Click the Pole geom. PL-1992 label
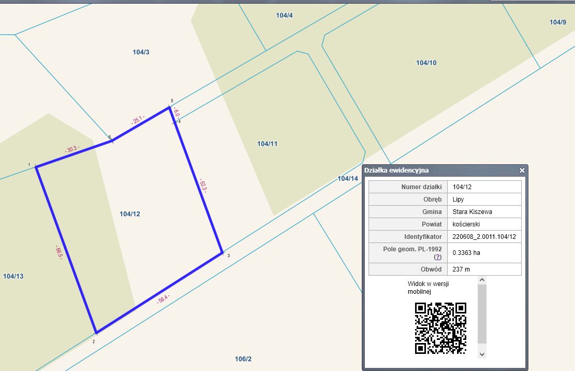Viewport: 575px width, 371px height. (x=412, y=249)
